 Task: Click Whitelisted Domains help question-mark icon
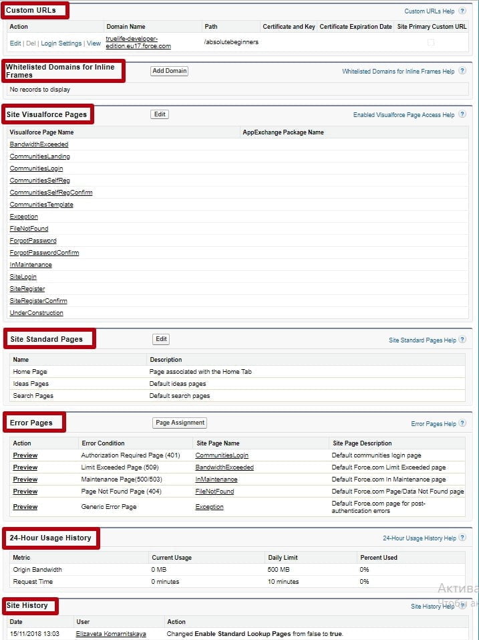(x=462, y=71)
